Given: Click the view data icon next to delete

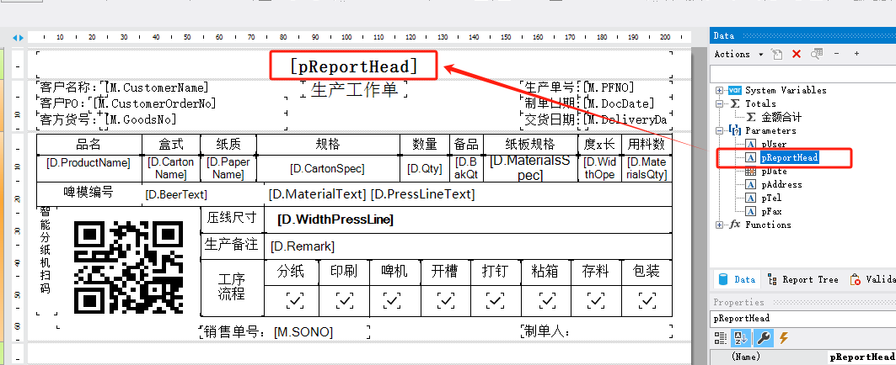Looking at the screenshot, I should pyautogui.click(x=817, y=54).
